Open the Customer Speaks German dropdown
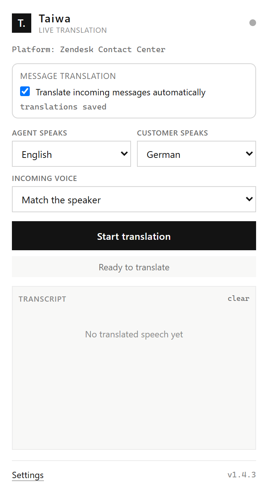The image size is (268, 493). click(197, 154)
